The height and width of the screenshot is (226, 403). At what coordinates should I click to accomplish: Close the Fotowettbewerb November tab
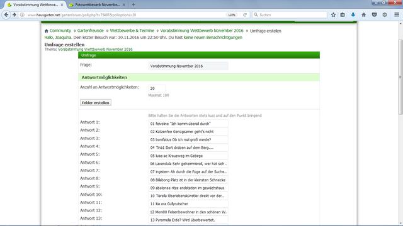point(124,4)
